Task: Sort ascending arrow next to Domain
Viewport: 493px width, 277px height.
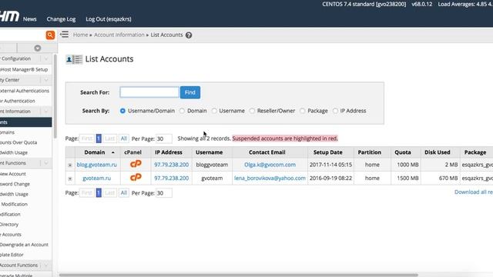Action: (113, 152)
